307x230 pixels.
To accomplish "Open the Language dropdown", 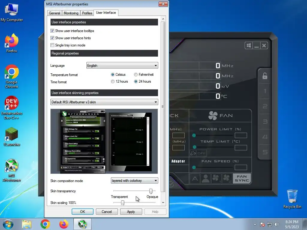I will (x=122, y=66).
